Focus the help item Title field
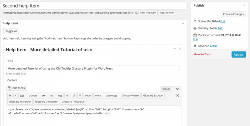Screen dimensions: 250x126 [93, 68]
